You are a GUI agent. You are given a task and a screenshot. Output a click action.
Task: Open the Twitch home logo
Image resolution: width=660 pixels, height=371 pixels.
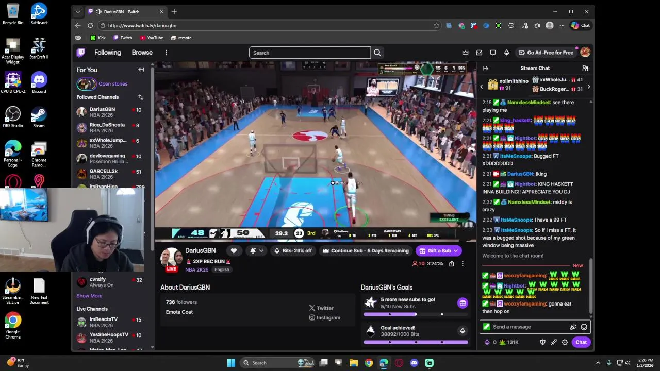click(x=81, y=53)
